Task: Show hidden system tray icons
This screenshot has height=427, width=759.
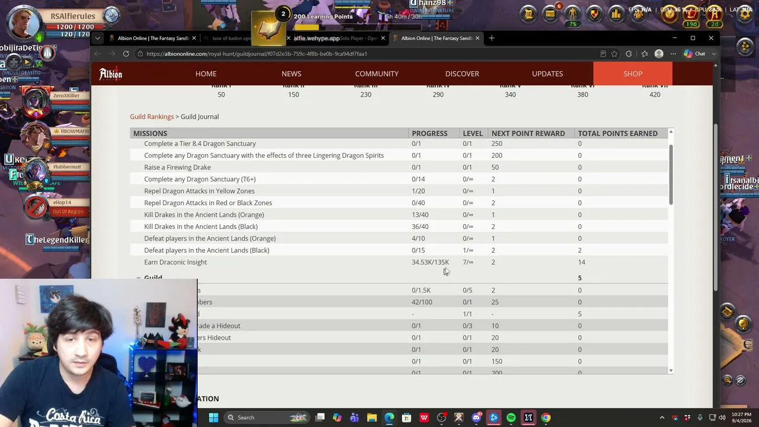Action: tap(662, 418)
